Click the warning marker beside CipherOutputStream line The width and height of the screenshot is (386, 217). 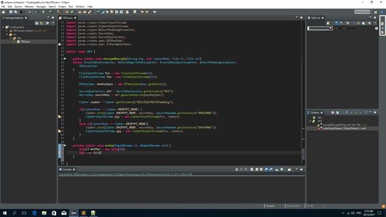tap(59, 131)
